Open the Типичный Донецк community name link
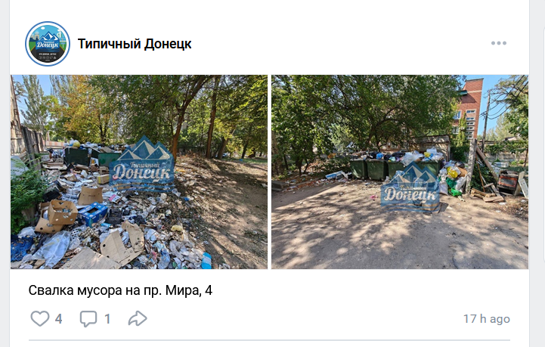This screenshot has width=545, height=347. tap(135, 44)
